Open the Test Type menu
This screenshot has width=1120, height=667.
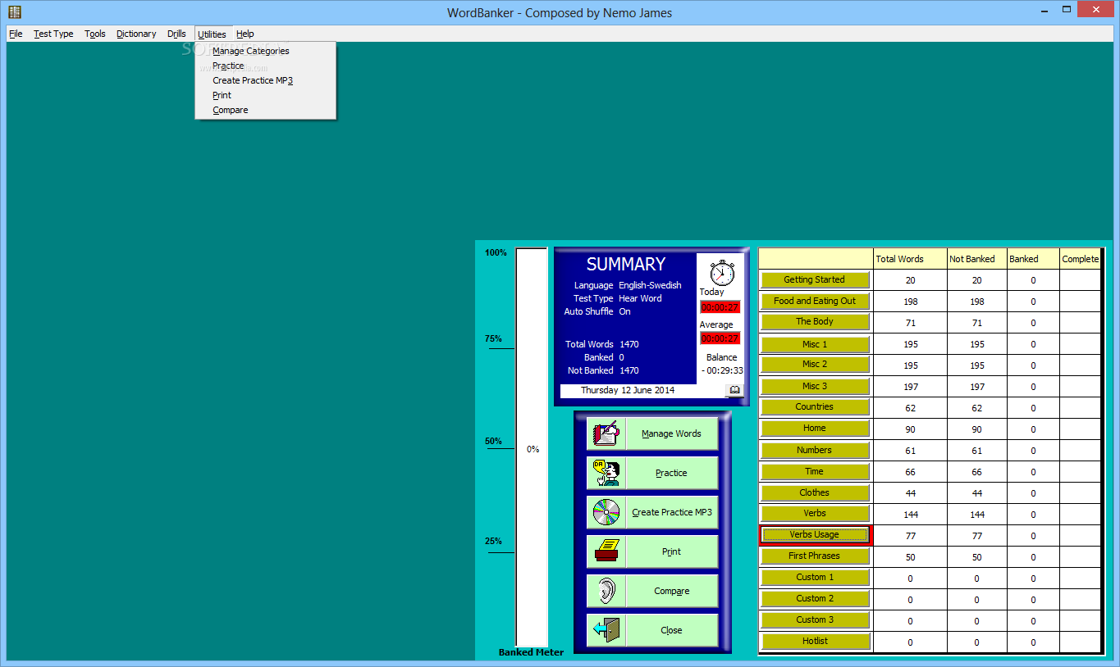(53, 34)
